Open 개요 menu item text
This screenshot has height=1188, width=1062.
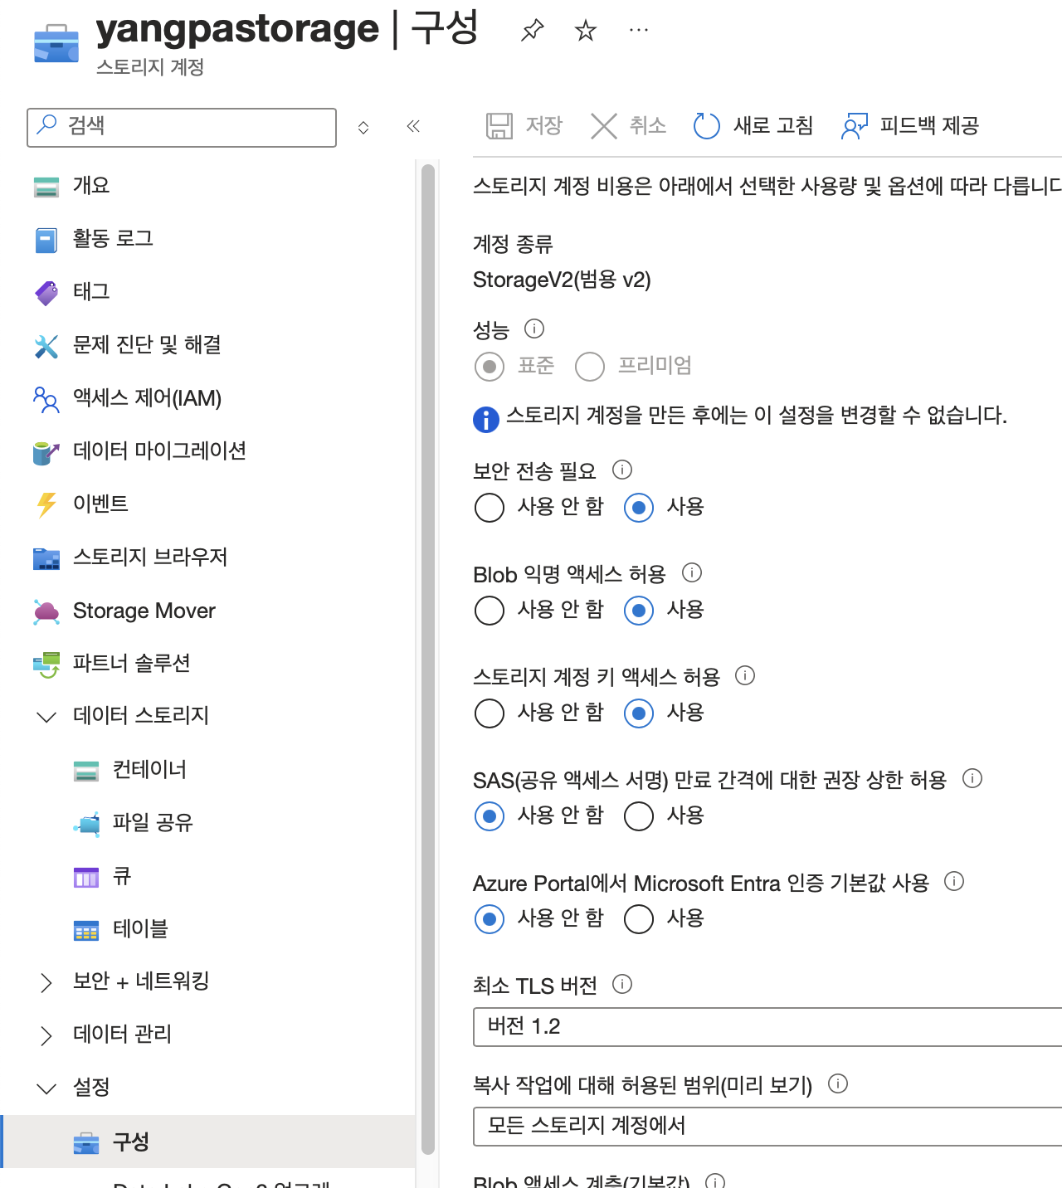[x=91, y=186]
